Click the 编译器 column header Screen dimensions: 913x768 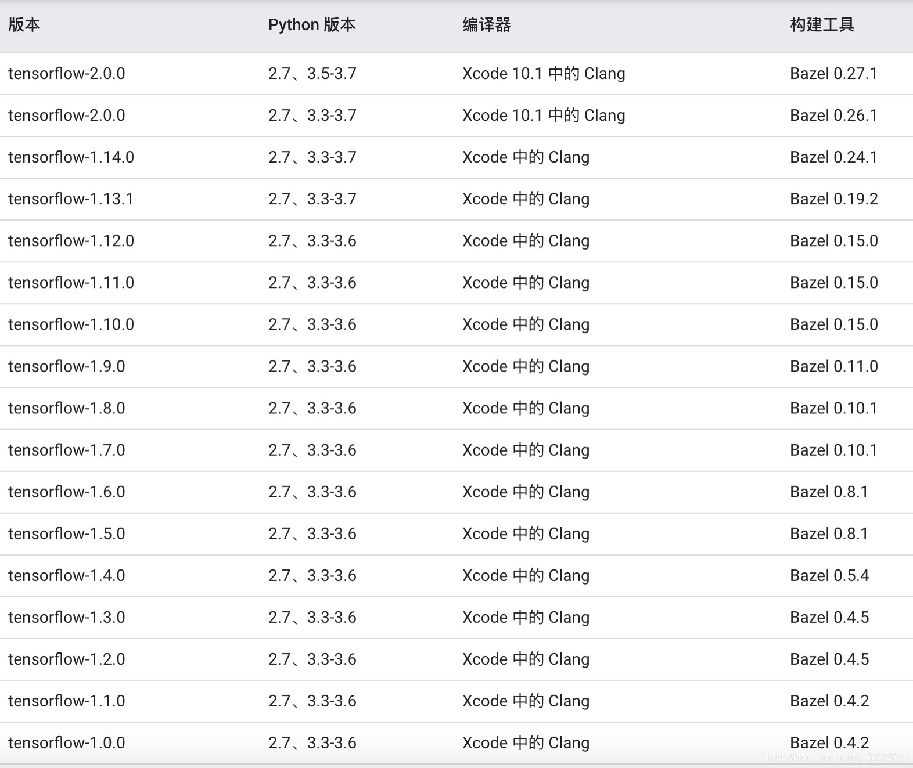[x=487, y=24]
